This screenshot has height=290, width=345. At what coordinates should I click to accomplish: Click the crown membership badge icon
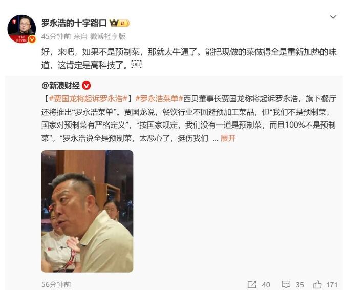click(x=120, y=23)
